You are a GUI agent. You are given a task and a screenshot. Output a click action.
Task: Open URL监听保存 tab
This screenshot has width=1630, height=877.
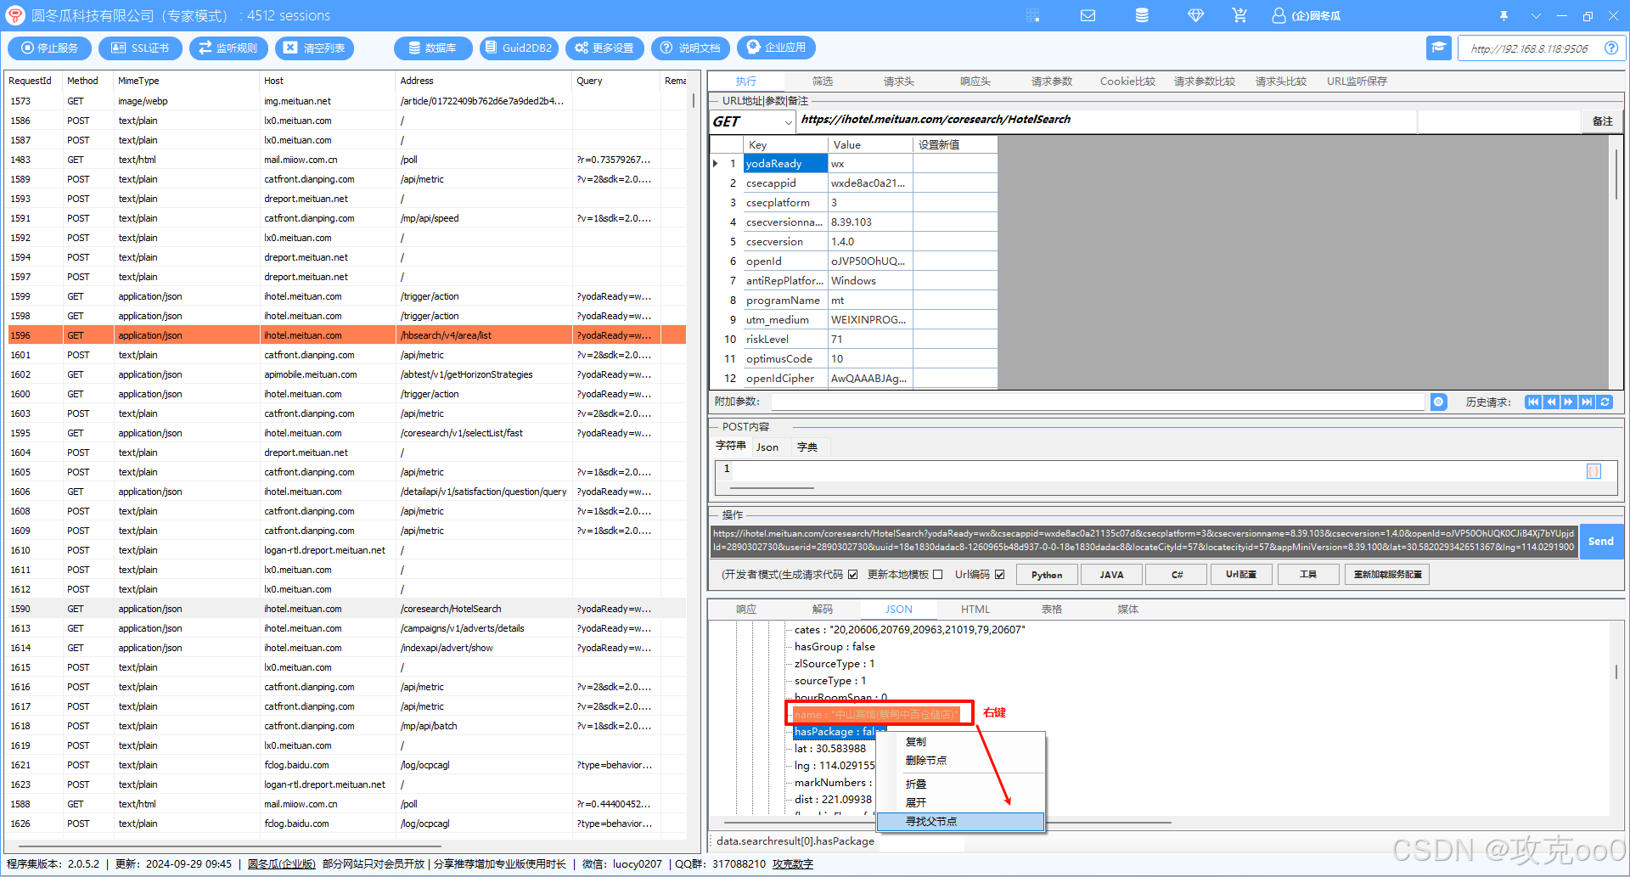pos(1357,82)
